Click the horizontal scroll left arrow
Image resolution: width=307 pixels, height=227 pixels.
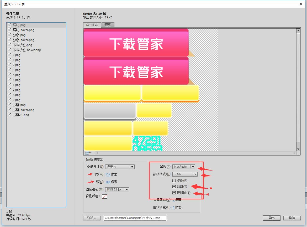coord(97,153)
